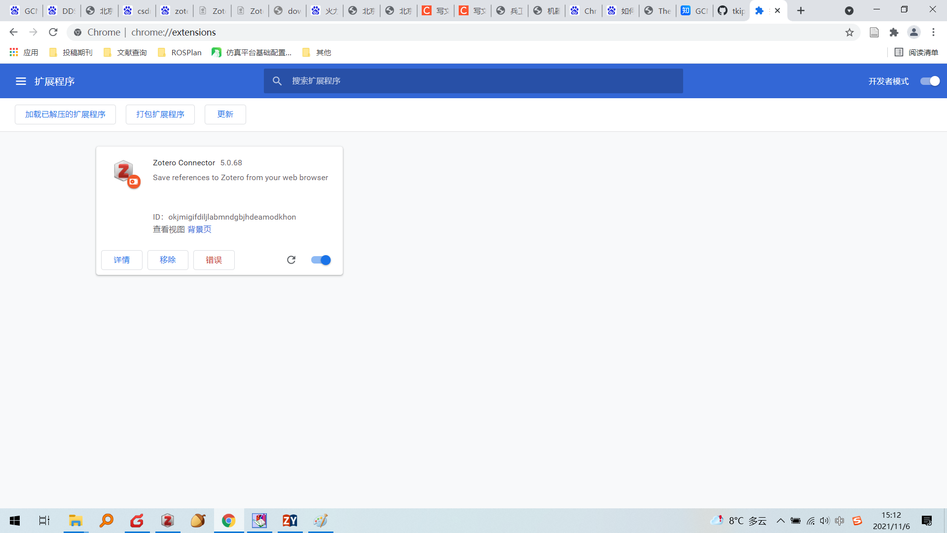
Task: Focus the 搜索扩展程序 search field
Action: tap(473, 81)
